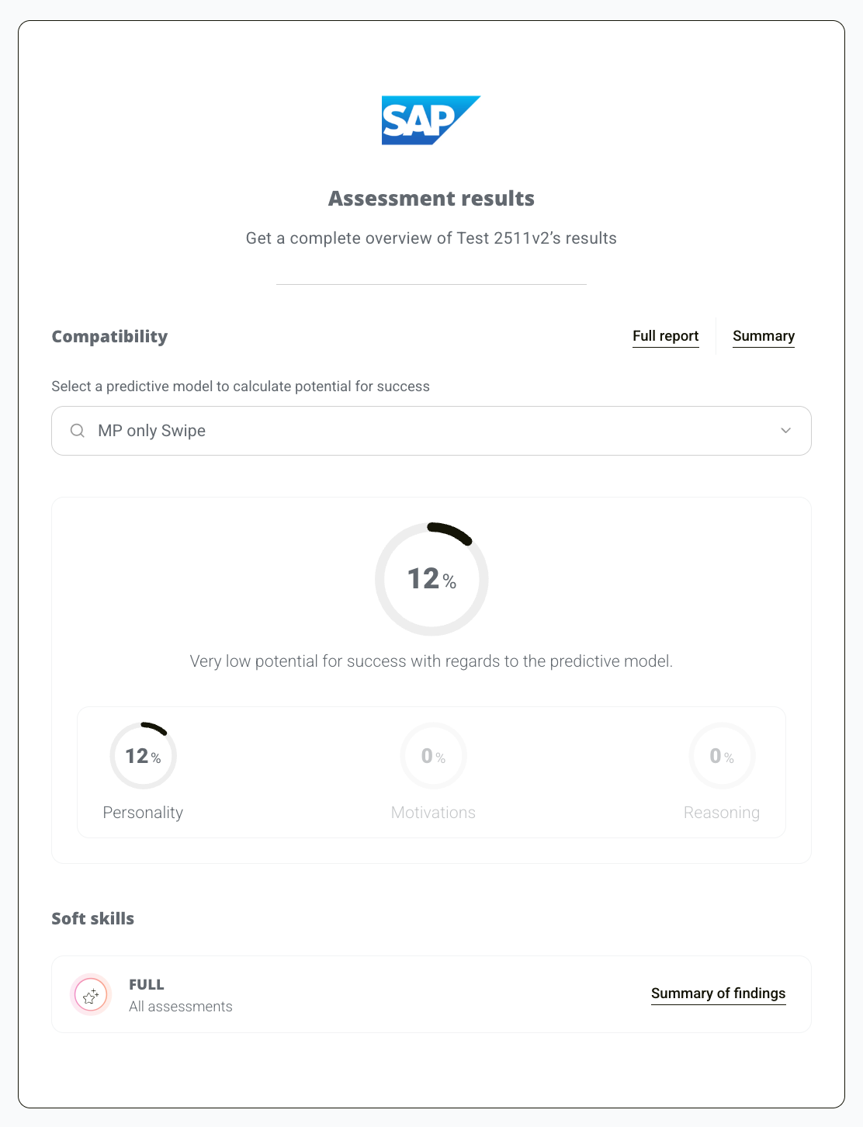Viewport: 863px width, 1127px height.
Task: Click the SAP logo
Action: (431, 120)
